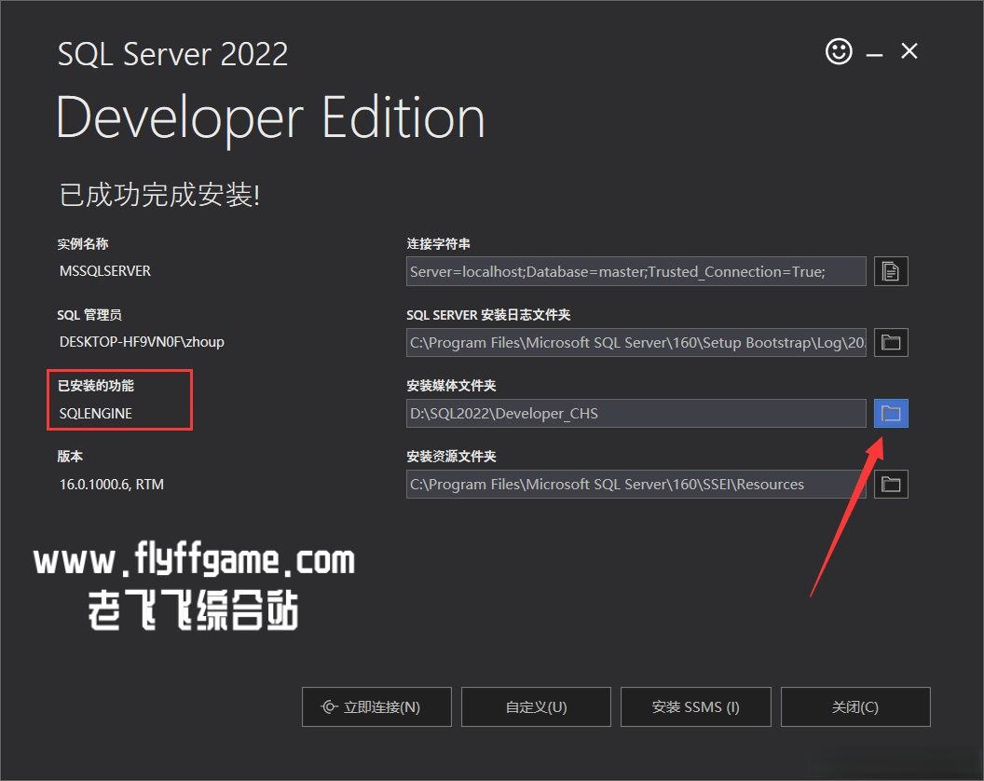Click the 连接字符串 label
Screen dimensions: 984x781
tap(438, 243)
